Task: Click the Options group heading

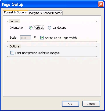Action: (x=15, y=46)
